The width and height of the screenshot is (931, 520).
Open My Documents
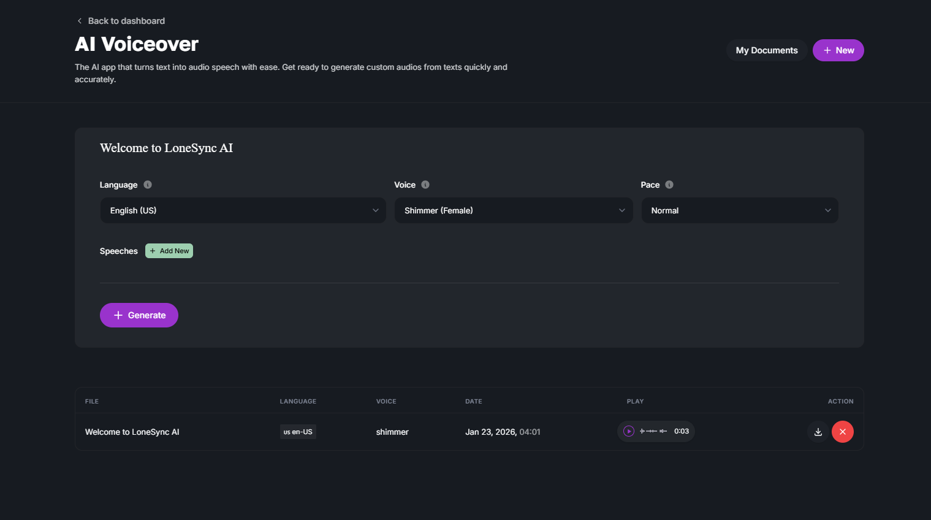766,50
